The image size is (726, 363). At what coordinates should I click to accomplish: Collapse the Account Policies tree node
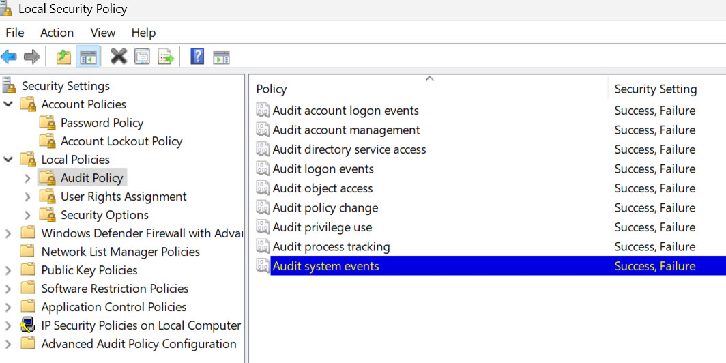[x=8, y=104]
